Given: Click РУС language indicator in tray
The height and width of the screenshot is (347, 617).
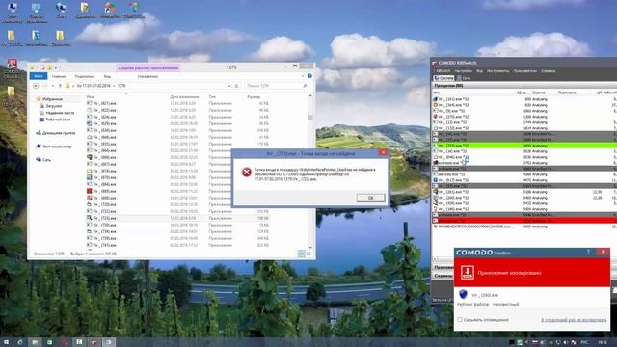Looking at the screenshot, I should tap(584, 342).
